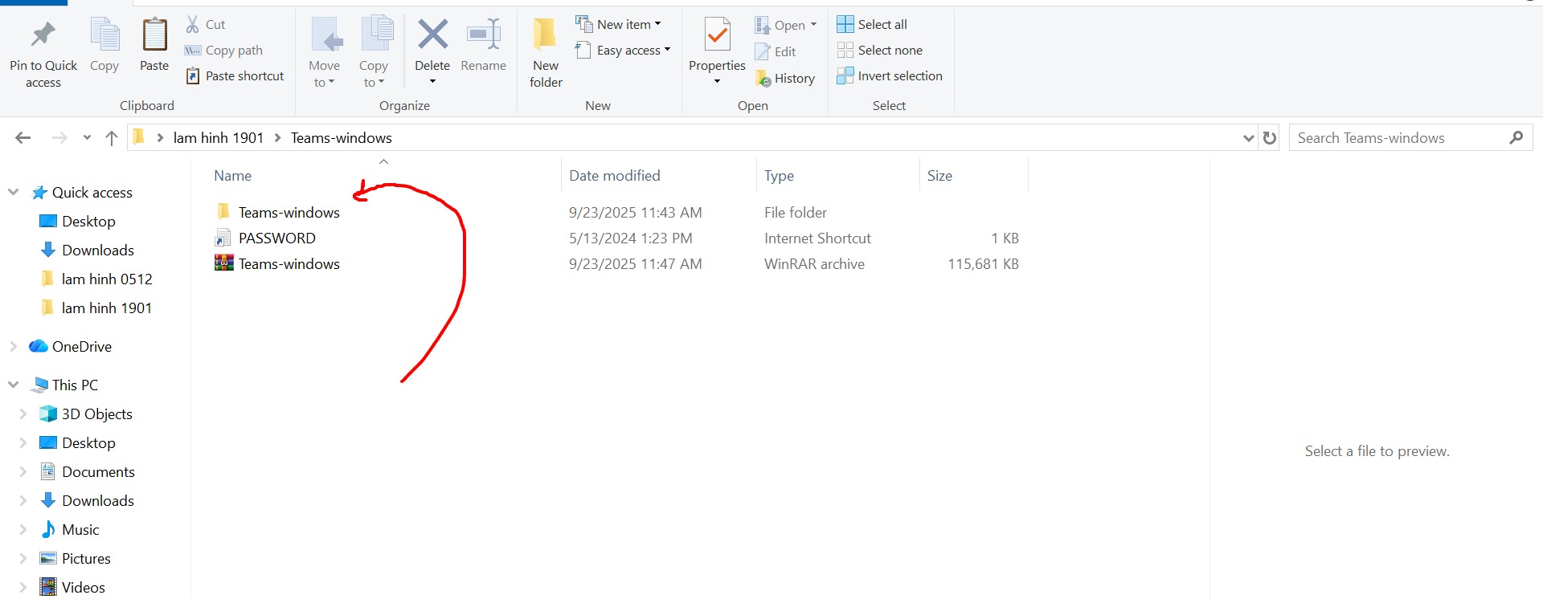1543x599 pixels.
Task: Sort files by the Date modified column
Action: [x=614, y=176]
